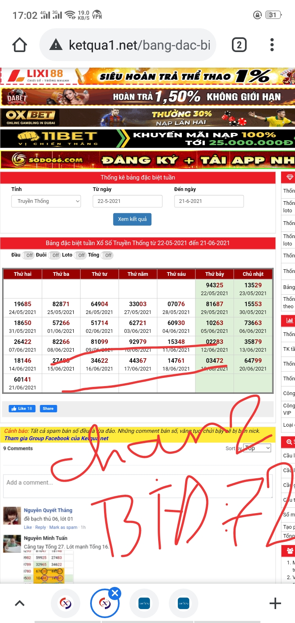Like Nguyễn Quyết Thắng's comment
Viewport: 295px width, 623px height.
tap(28, 527)
